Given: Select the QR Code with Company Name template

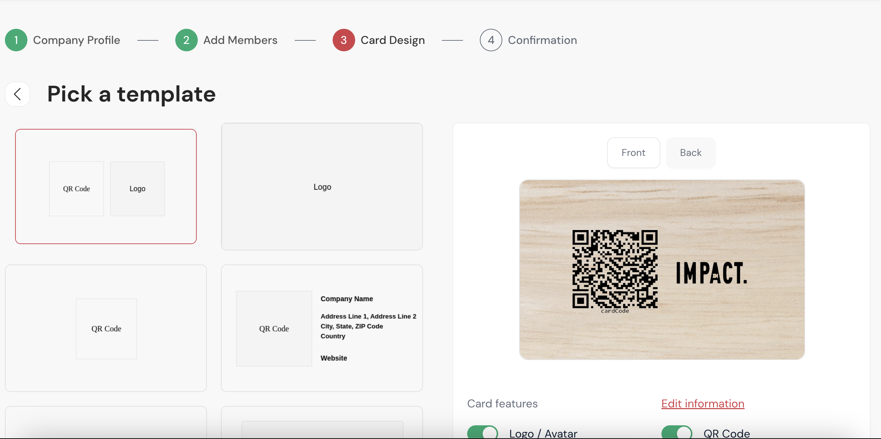Looking at the screenshot, I should pos(322,328).
